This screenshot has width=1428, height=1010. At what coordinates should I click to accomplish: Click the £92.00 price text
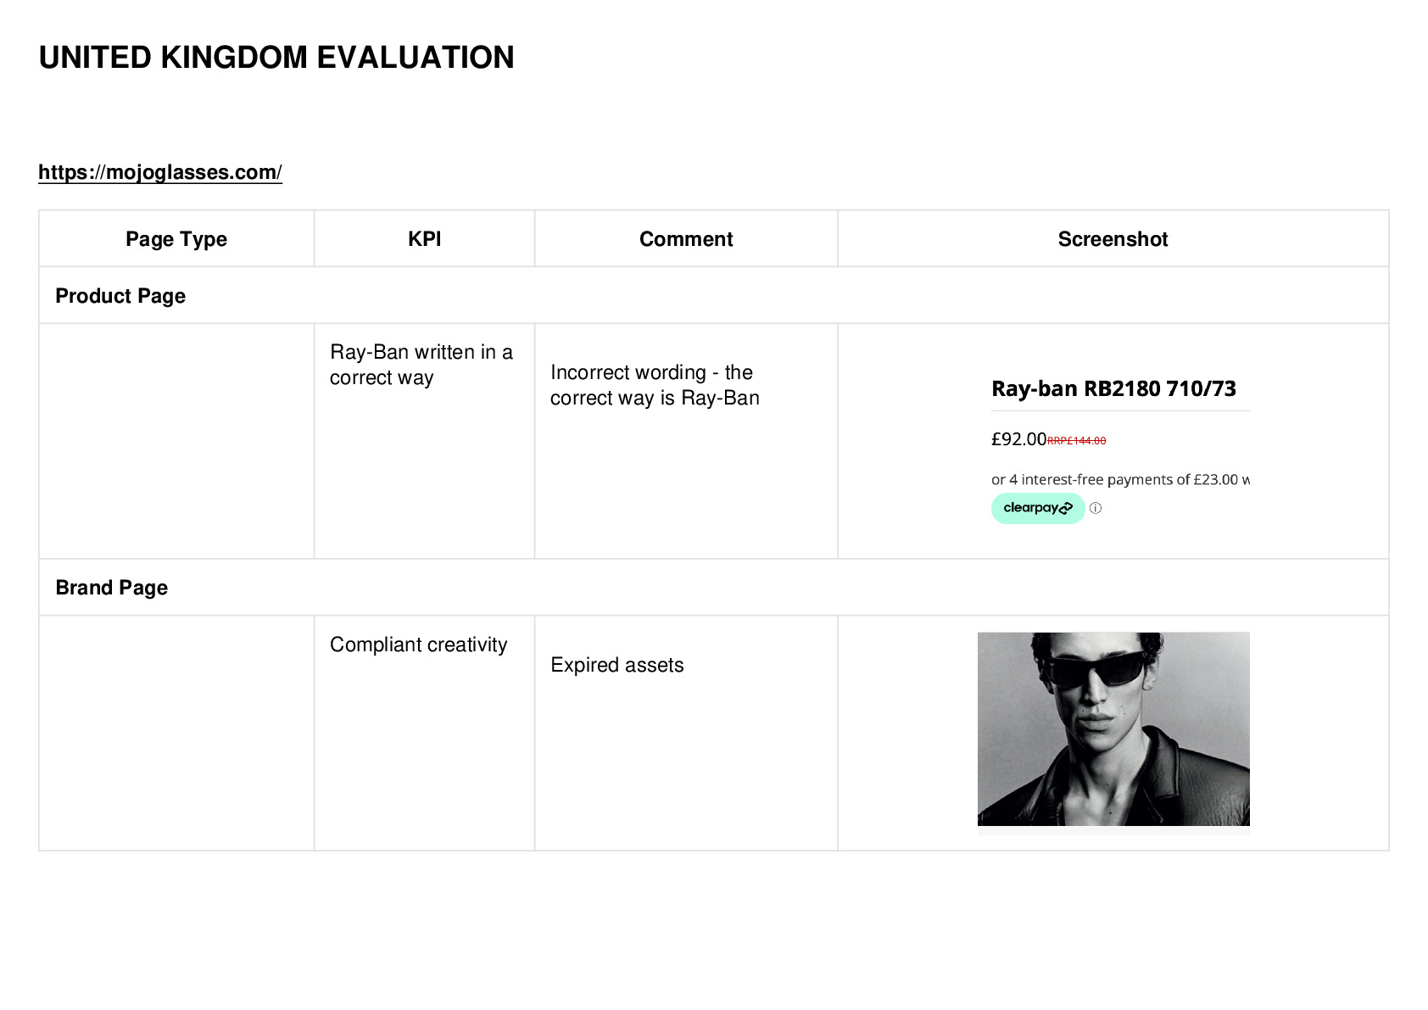(1018, 439)
